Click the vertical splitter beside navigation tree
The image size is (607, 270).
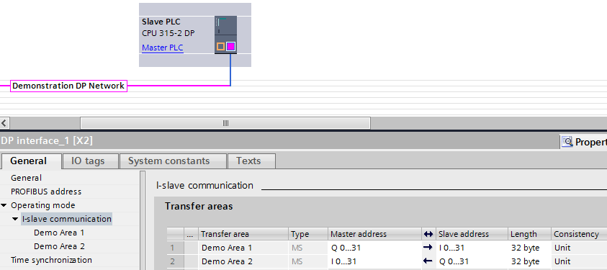[x=143, y=220]
